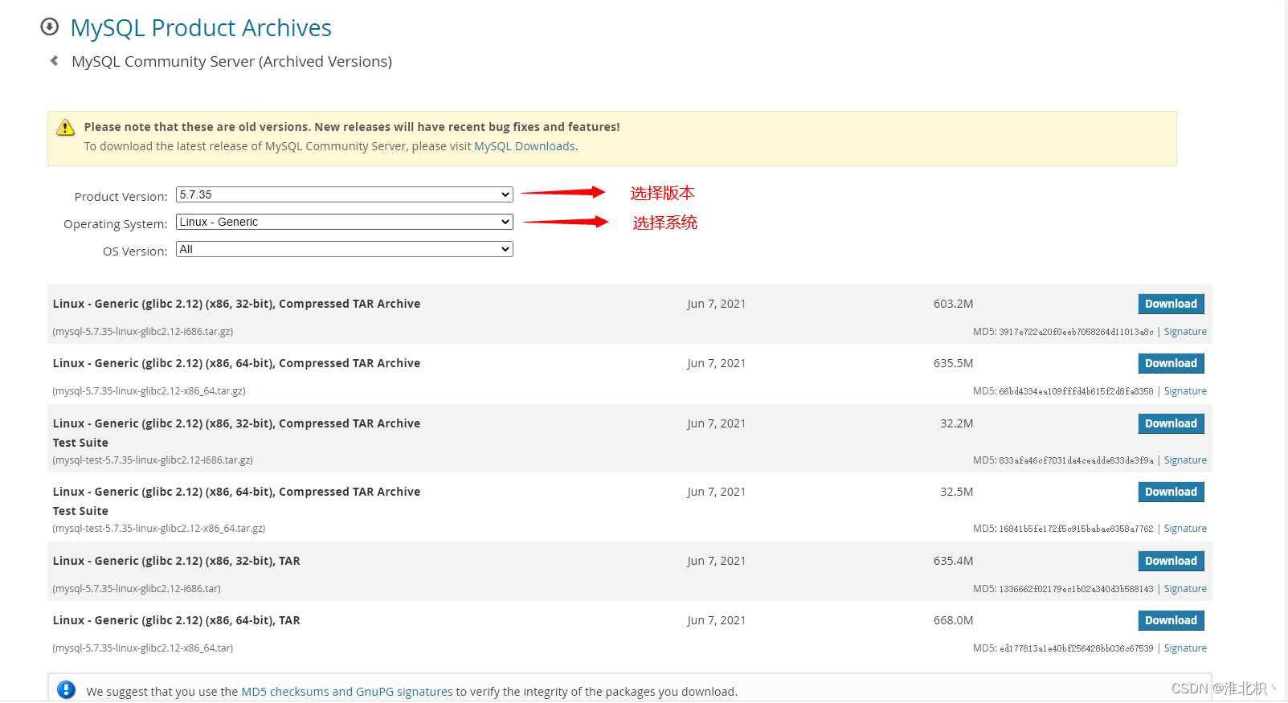This screenshot has height=703, width=1288.
Task: Open Signature for mysql-5.7.35-linux-glibc2.12-x86_64.tar
Action: 1185,648
